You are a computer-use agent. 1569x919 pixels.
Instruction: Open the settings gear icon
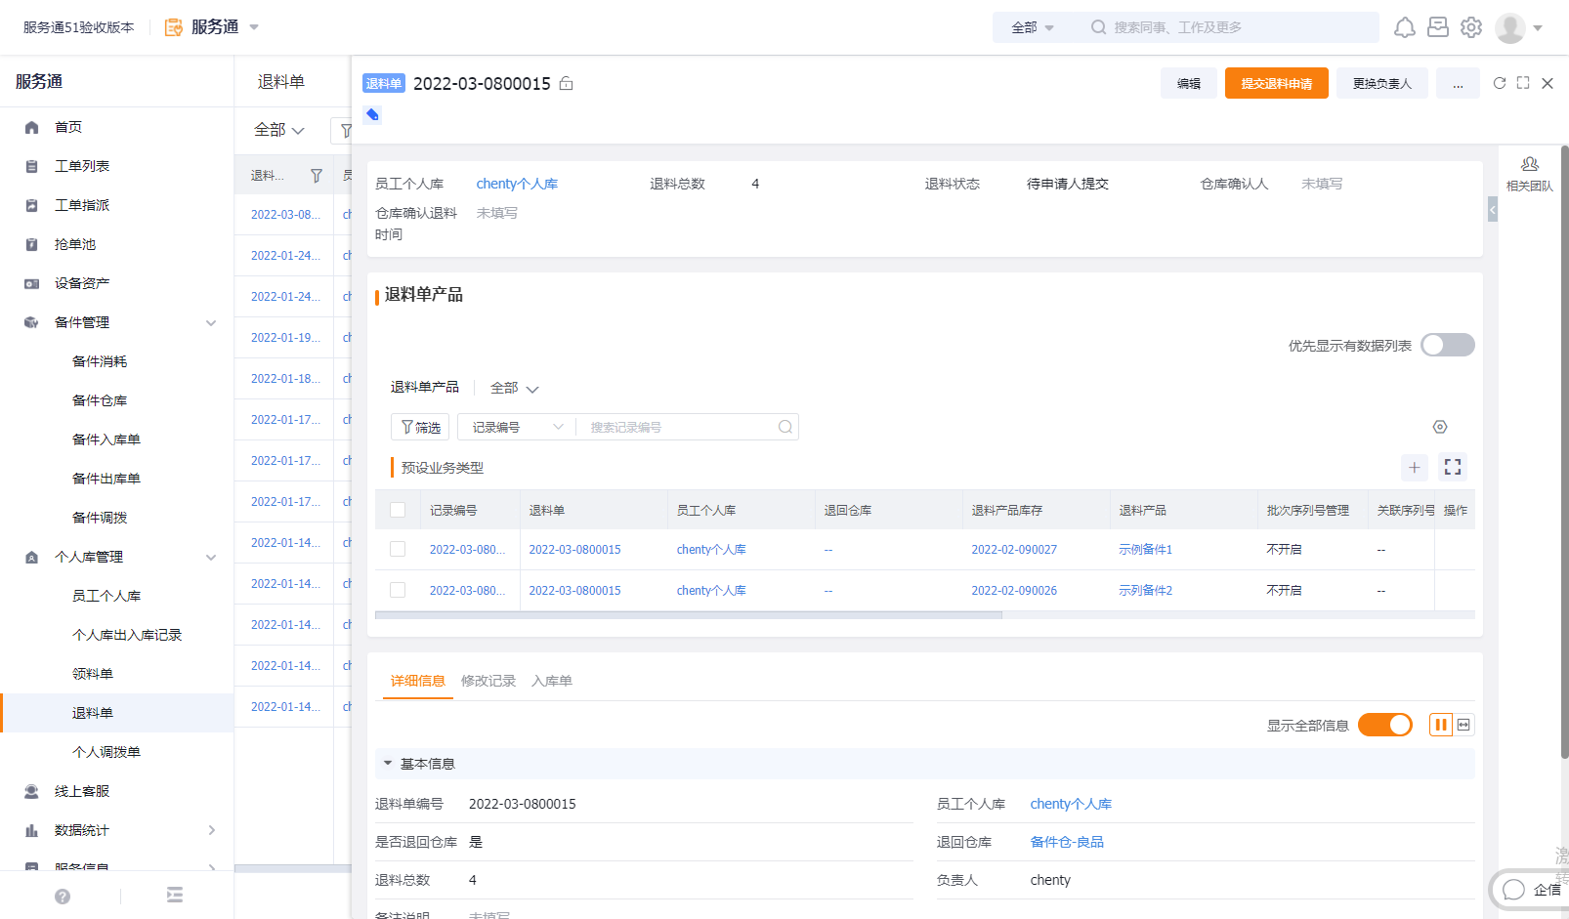[1471, 27]
